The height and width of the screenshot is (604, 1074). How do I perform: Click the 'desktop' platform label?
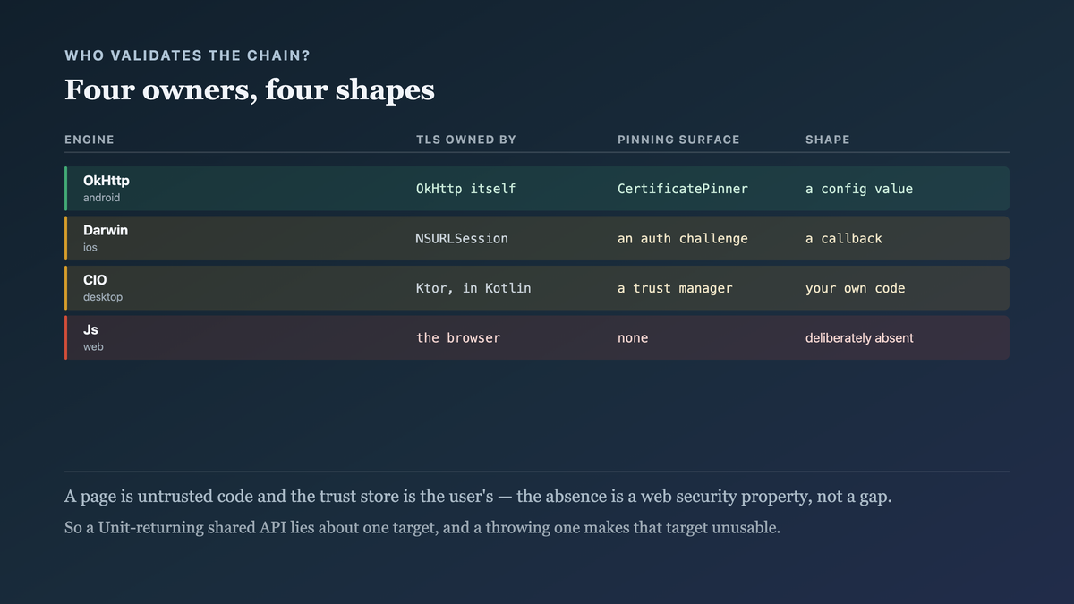pos(103,297)
